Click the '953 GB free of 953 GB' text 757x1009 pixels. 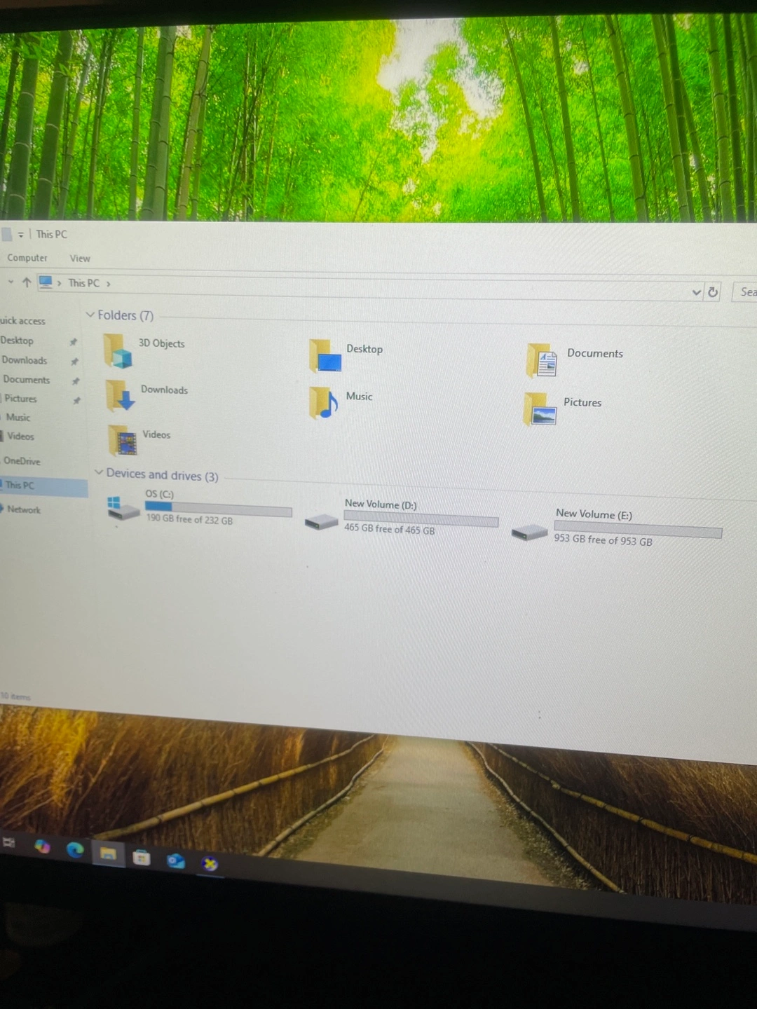tap(603, 540)
